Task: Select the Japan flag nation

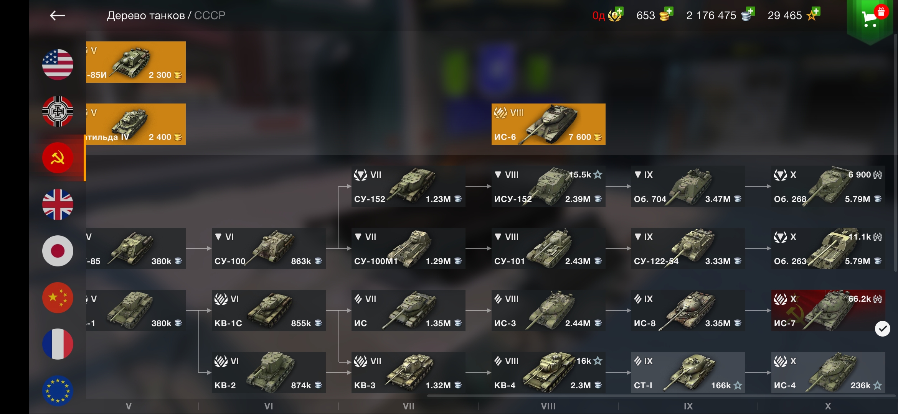Action: [58, 251]
